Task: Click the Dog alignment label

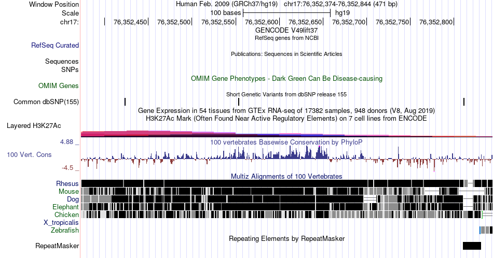Action: pos(73,199)
